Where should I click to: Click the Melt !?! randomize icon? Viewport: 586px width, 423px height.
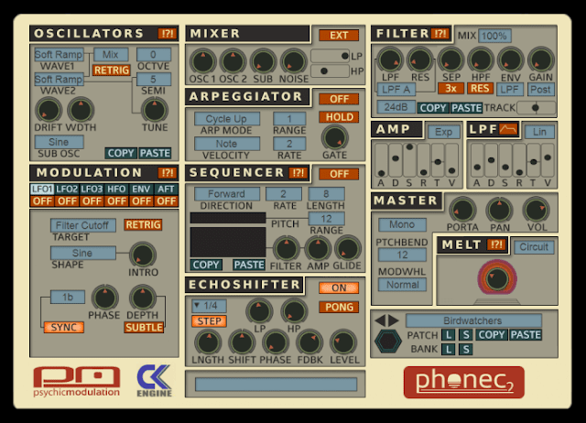(x=496, y=244)
